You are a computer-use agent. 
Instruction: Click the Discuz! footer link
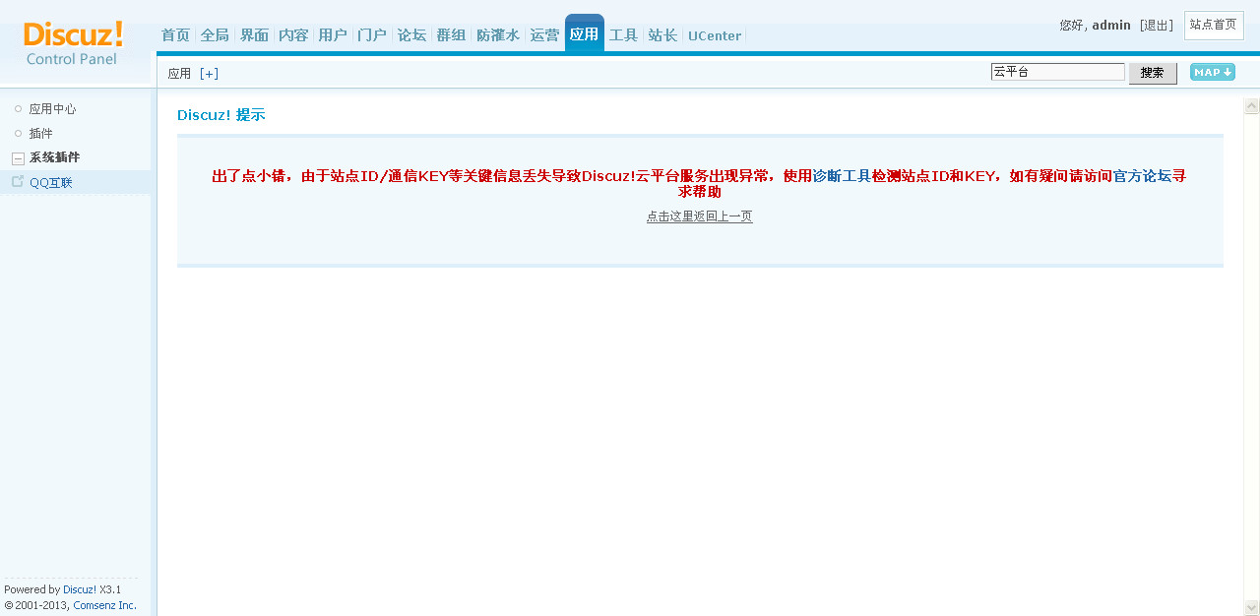80,590
